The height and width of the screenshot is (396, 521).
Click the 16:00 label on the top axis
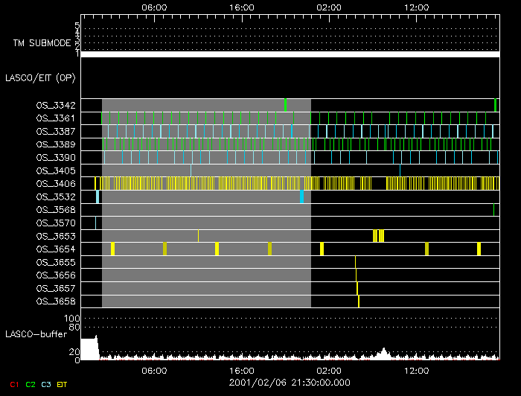click(x=241, y=7)
